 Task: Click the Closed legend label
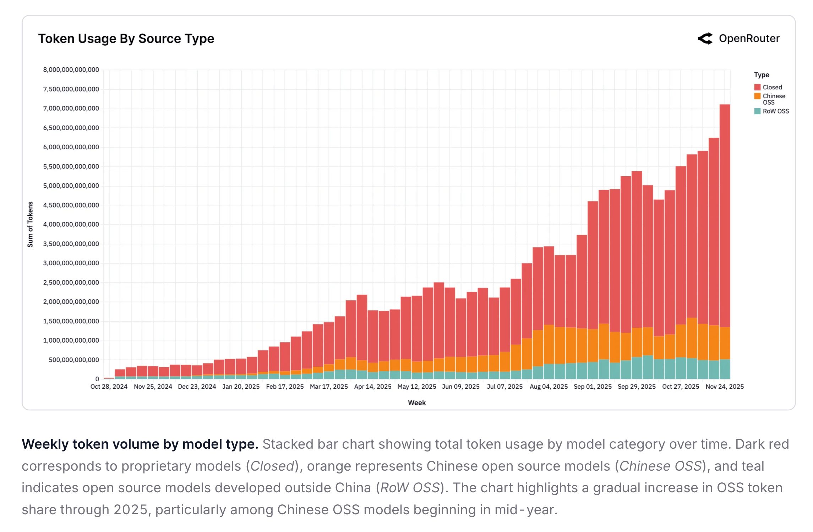coord(772,87)
